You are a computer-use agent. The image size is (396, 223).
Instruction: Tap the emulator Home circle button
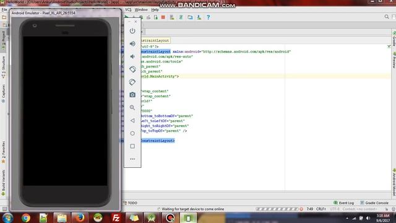coord(132,133)
